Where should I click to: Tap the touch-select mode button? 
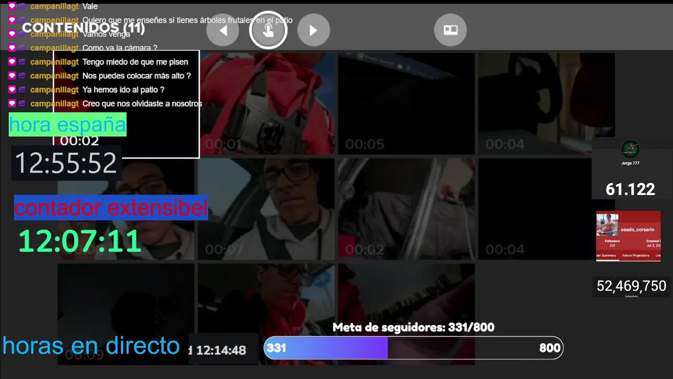click(x=268, y=30)
